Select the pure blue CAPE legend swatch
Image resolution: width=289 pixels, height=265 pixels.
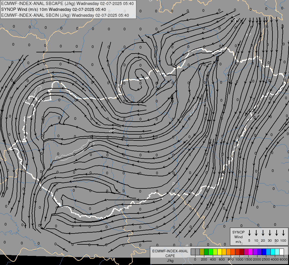(x=264, y=252)
